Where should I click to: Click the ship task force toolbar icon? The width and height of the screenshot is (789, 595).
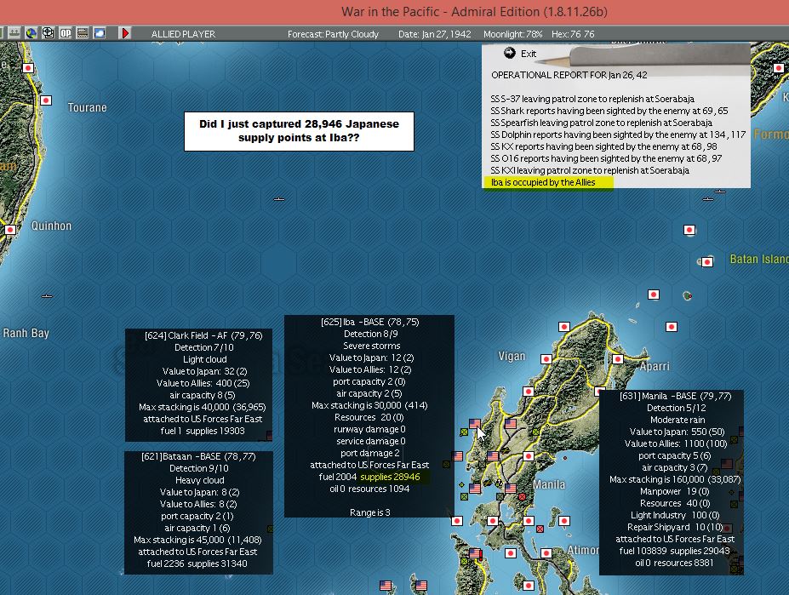(14, 33)
